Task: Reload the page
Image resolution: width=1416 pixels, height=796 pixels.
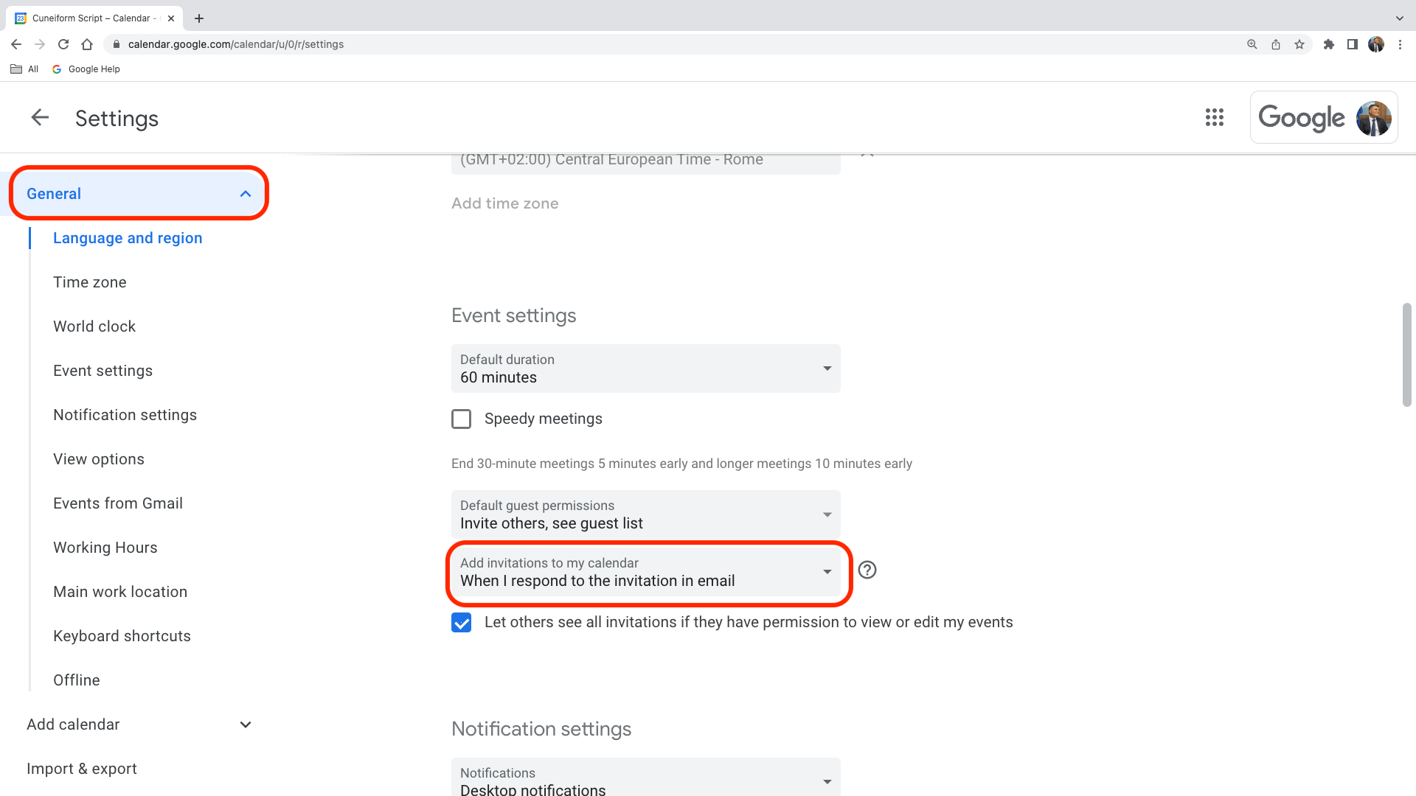Action: [x=63, y=44]
